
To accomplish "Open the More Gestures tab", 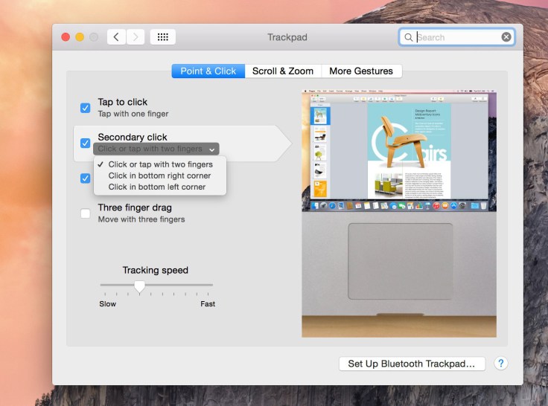I will coord(361,71).
